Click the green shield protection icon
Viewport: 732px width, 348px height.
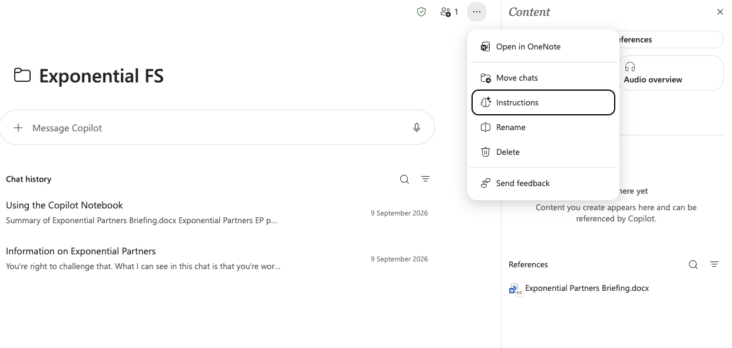pos(421,12)
